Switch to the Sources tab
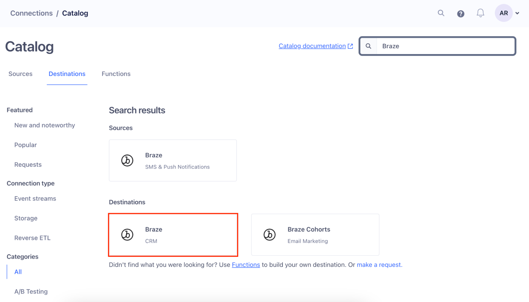Image resolution: width=529 pixels, height=302 pixels. point(20,74)
